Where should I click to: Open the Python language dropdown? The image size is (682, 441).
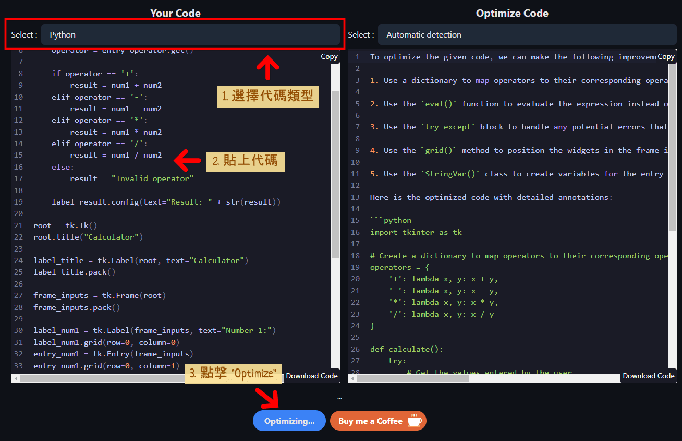(190, 35)
